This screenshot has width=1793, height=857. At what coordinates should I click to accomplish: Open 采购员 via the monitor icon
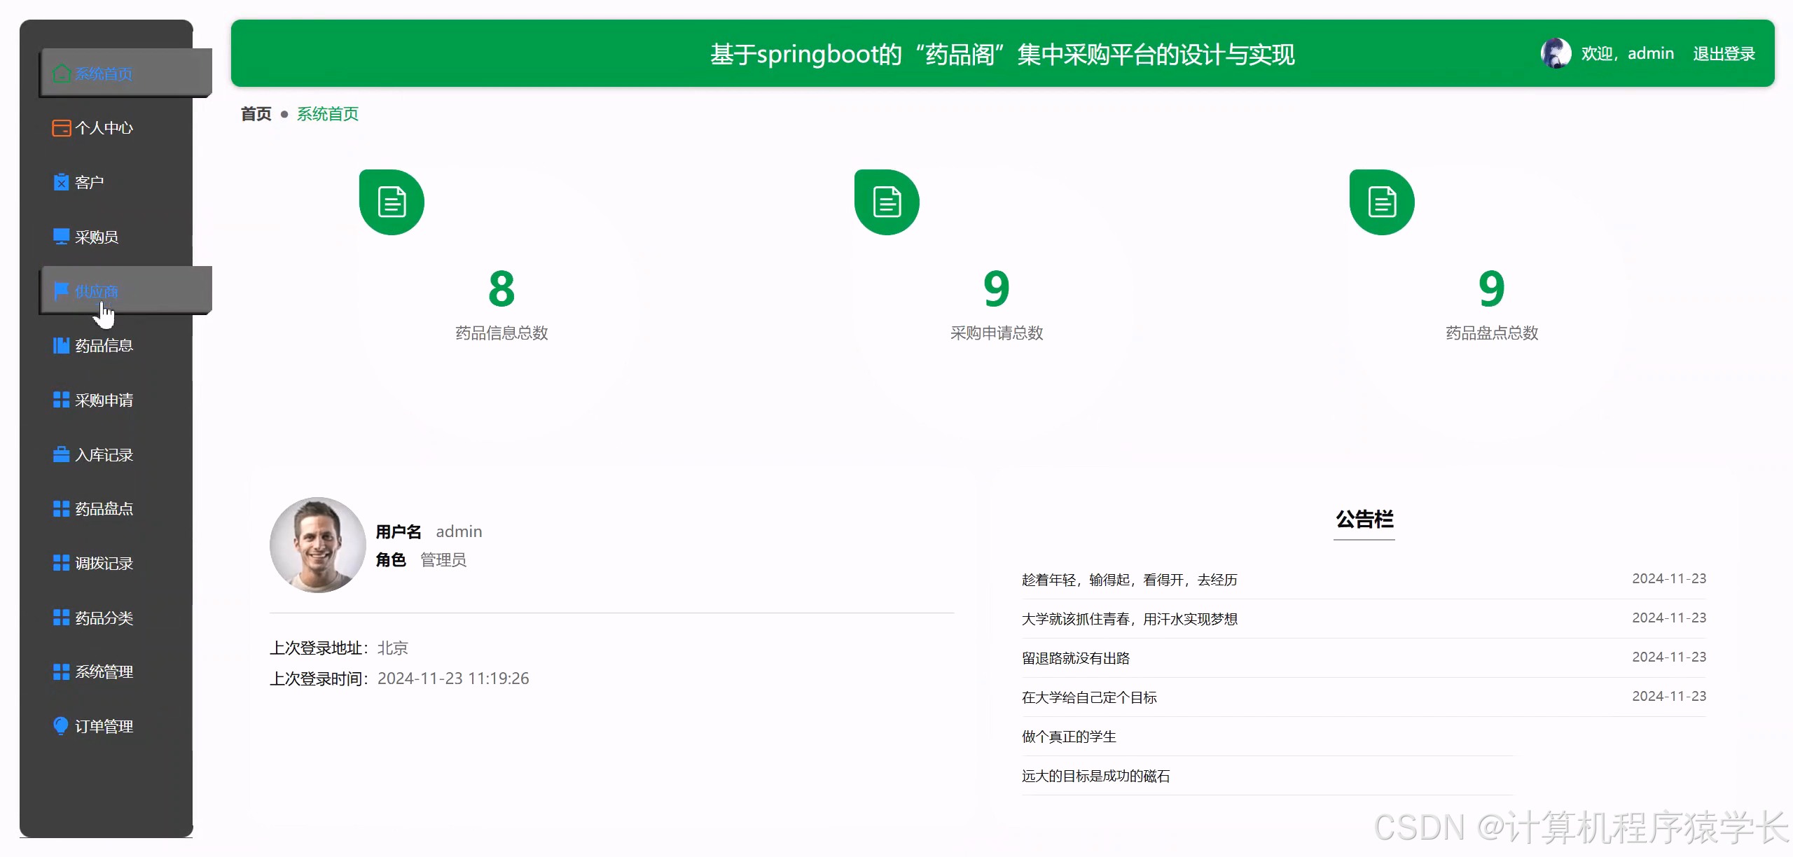point(60,237)
